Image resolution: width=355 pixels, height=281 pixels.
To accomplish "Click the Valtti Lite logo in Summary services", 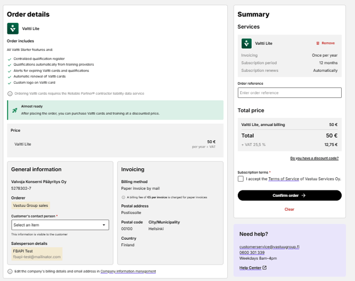I will (246, 43).
